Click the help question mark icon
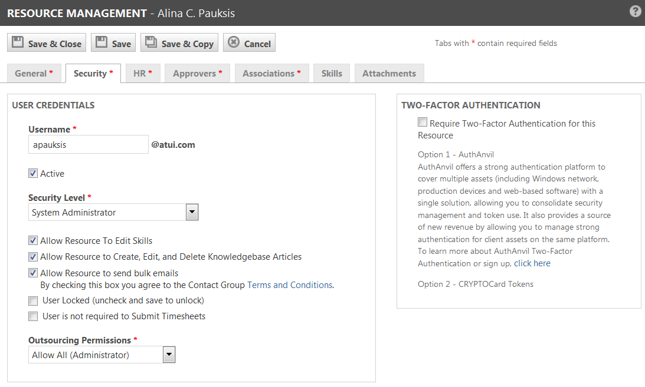645x387 pixels. point(635,11)
